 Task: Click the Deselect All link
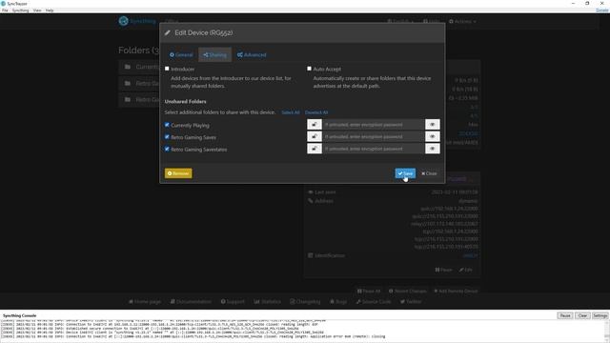coord(316,112)
